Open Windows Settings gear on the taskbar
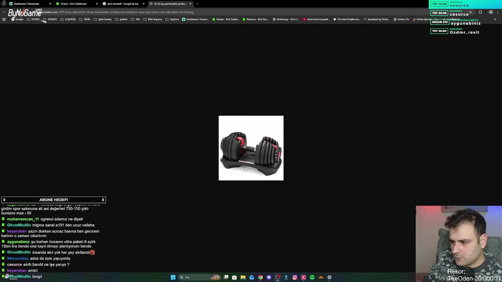The height and width of the screenshot is (282, 502). [329, 277]
